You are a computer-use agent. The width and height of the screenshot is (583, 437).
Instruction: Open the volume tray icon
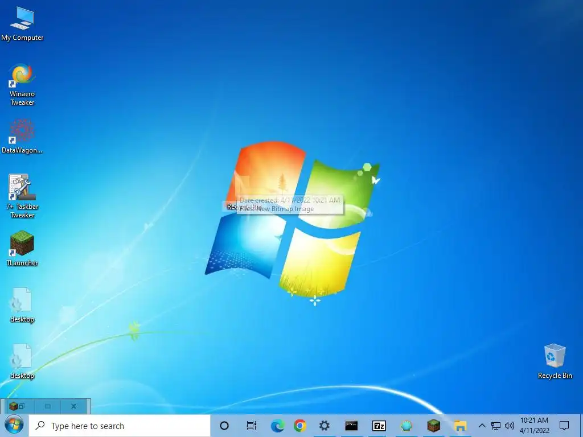[510, 426]
